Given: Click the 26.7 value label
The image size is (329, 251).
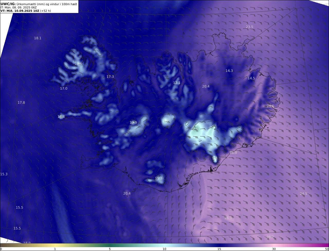Looking at the screenshot, I should [x=270, y=237].
